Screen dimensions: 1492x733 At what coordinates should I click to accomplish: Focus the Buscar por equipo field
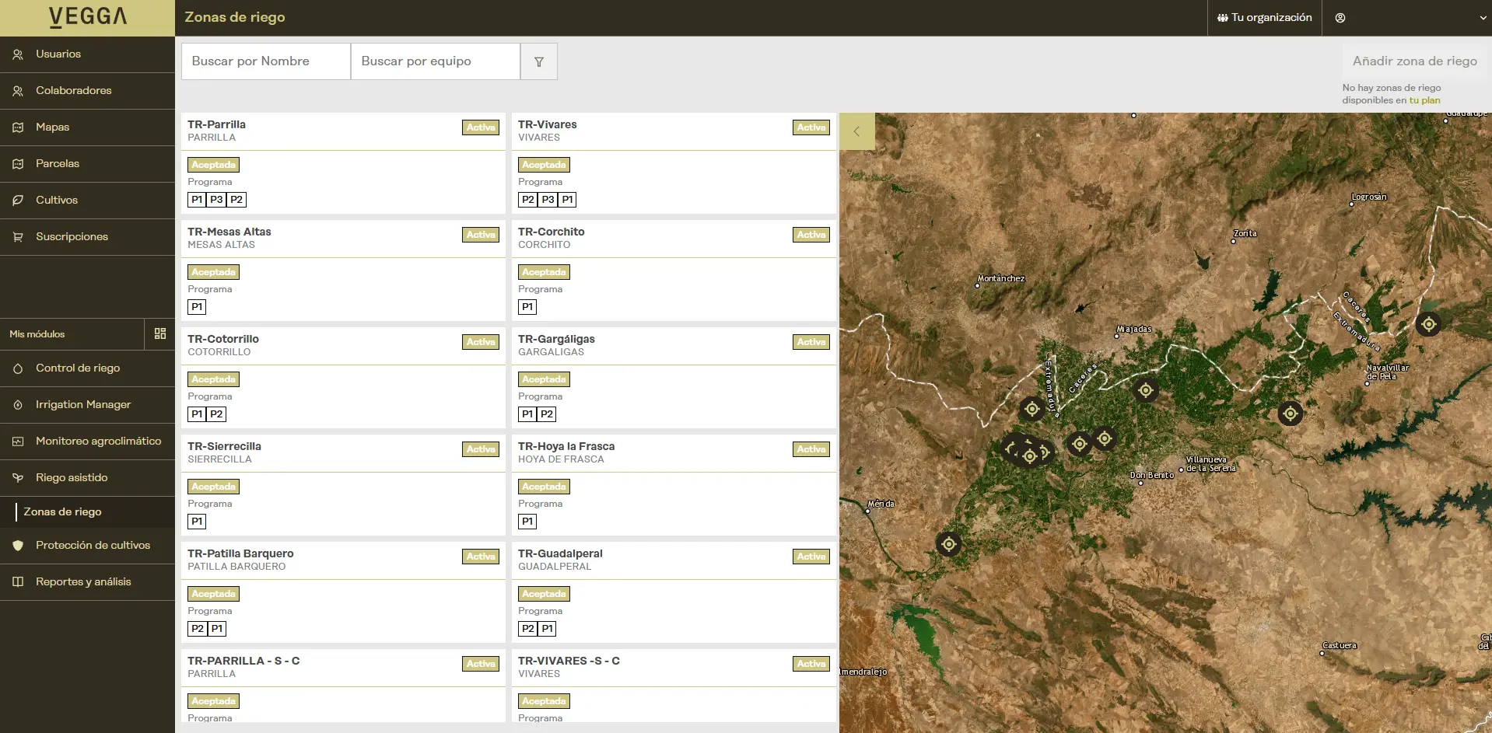pyautogui.click(x=436, y=61)
